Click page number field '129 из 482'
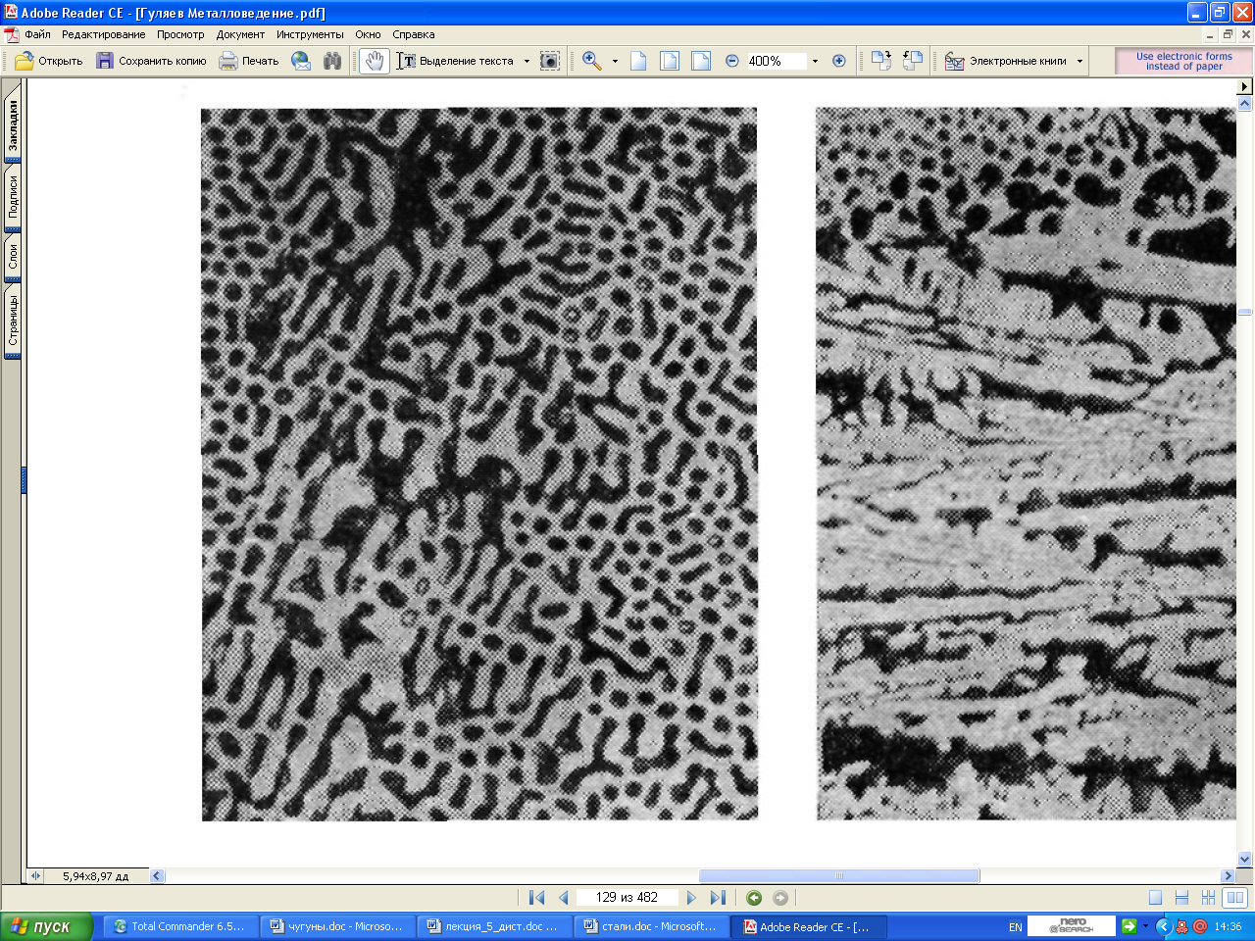 pyautogui.click(x=627, y=897)
